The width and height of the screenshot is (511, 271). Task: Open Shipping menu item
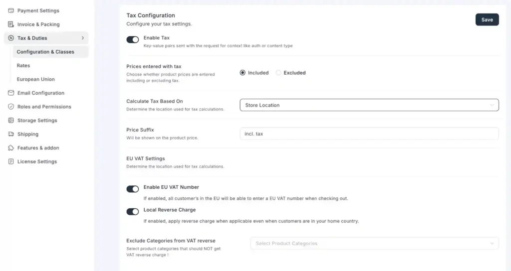click(28, 134)
